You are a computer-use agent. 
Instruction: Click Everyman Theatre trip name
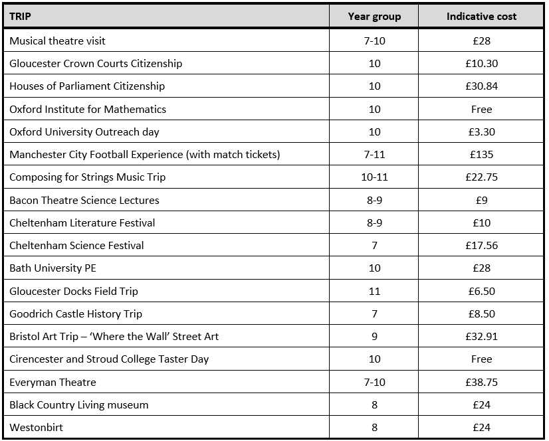pos(53,382)
